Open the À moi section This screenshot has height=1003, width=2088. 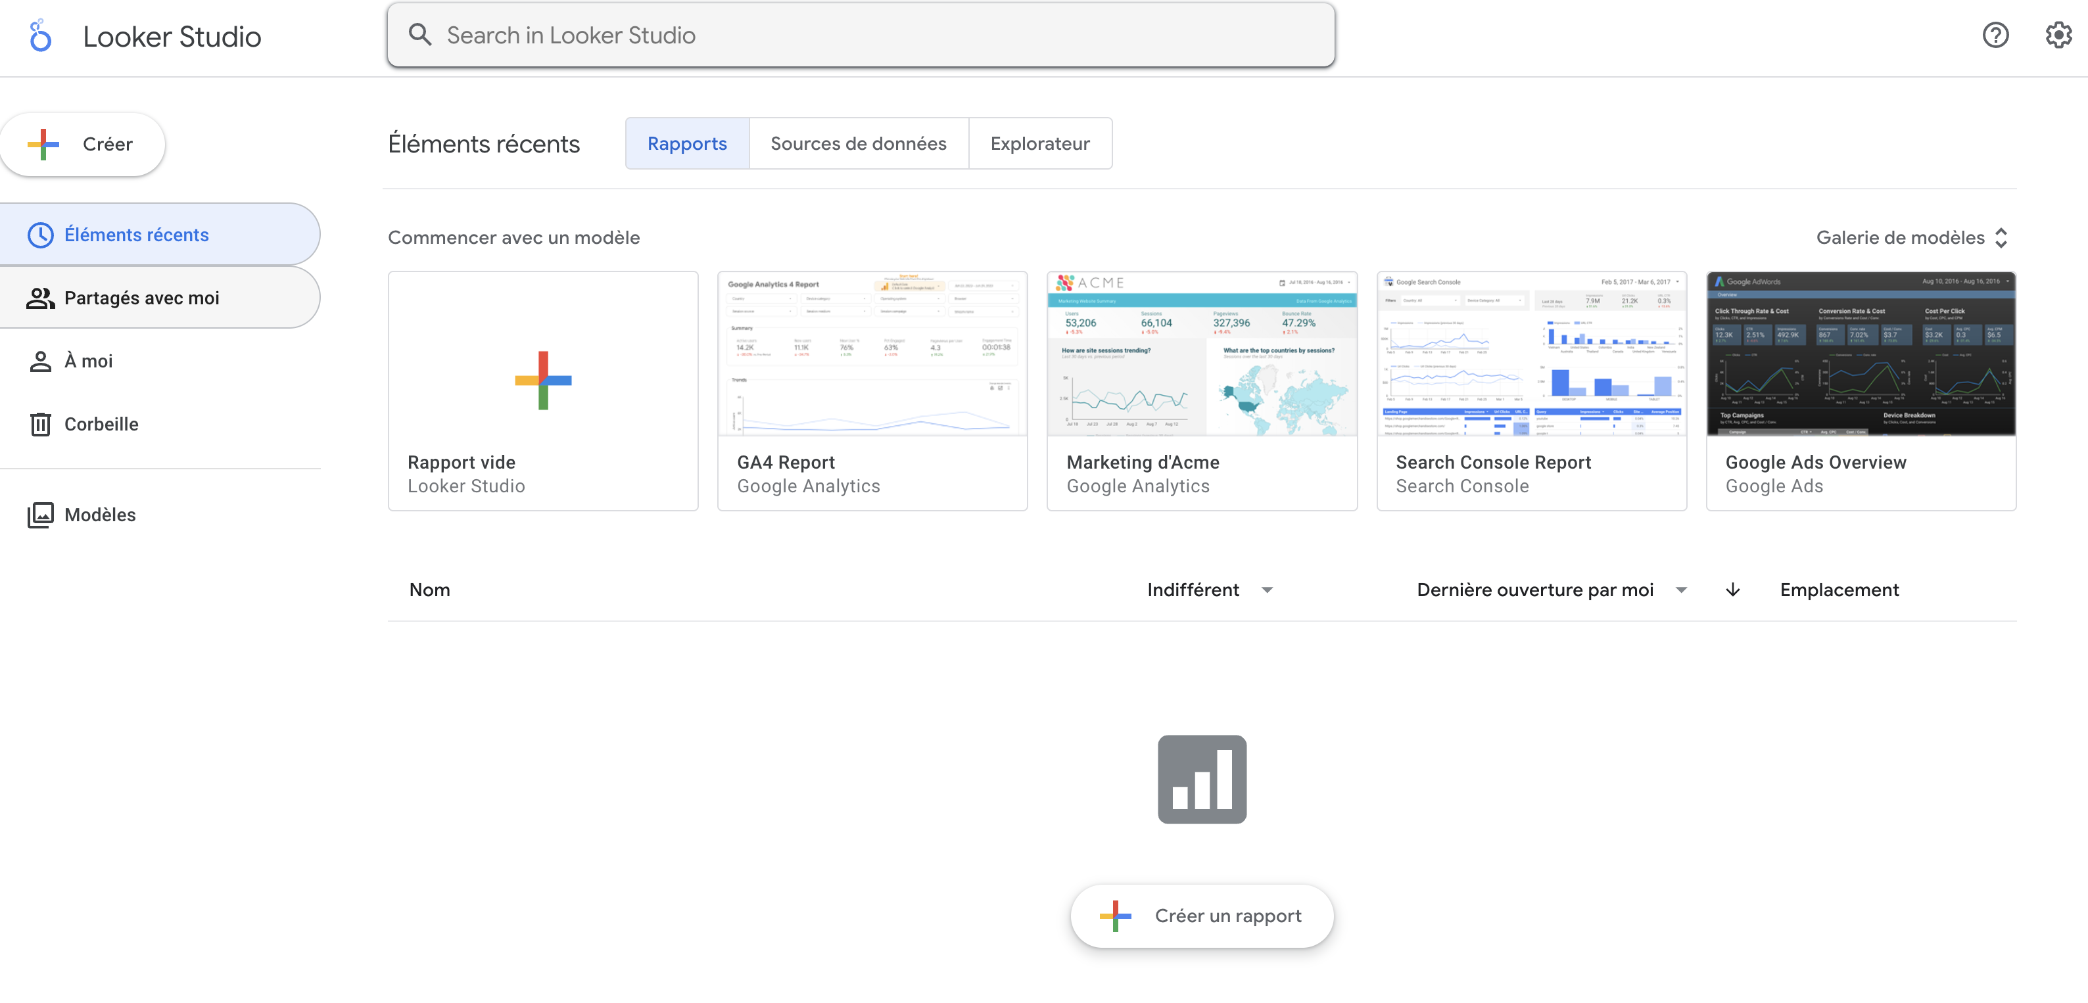point(87,362)
